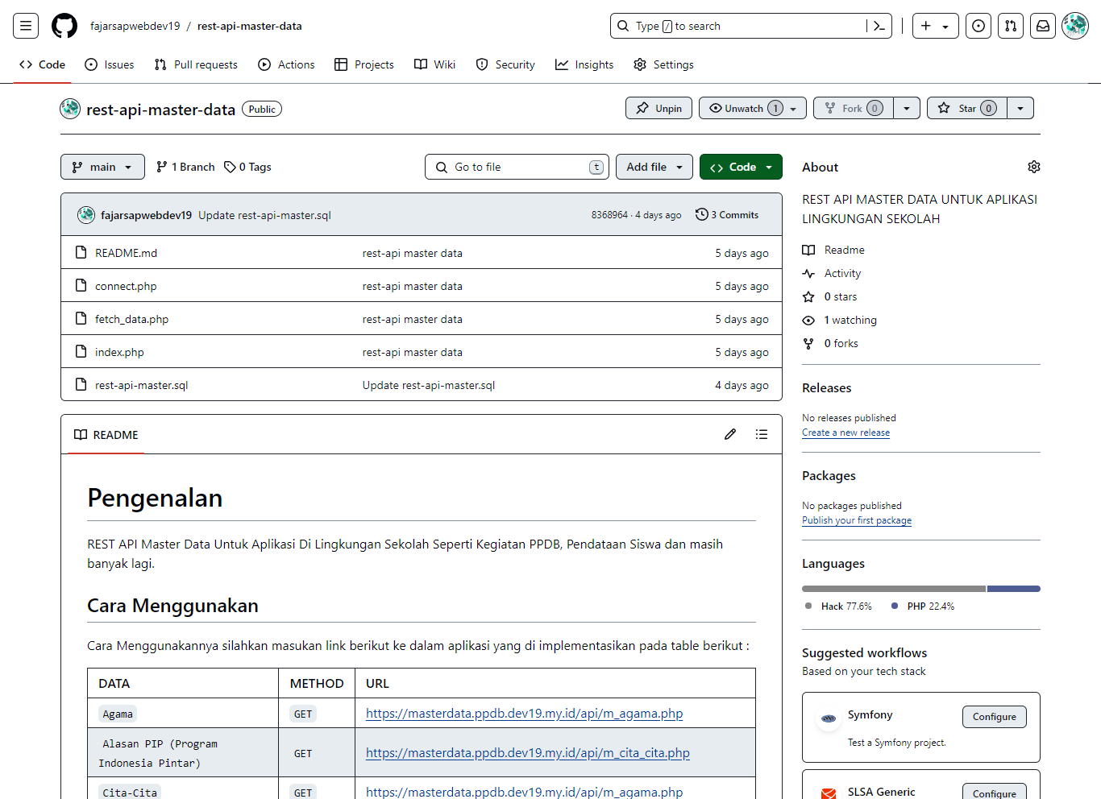The width and height of the screenshot is (1101, 799).
Task: Unpin this repository from profile
Action: pyautogui.click(x=659, y=108)
